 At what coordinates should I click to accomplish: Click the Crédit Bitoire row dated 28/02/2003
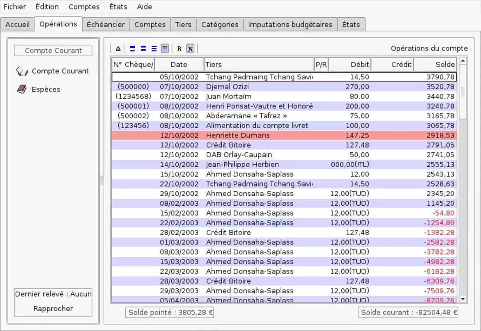[284, 233]
